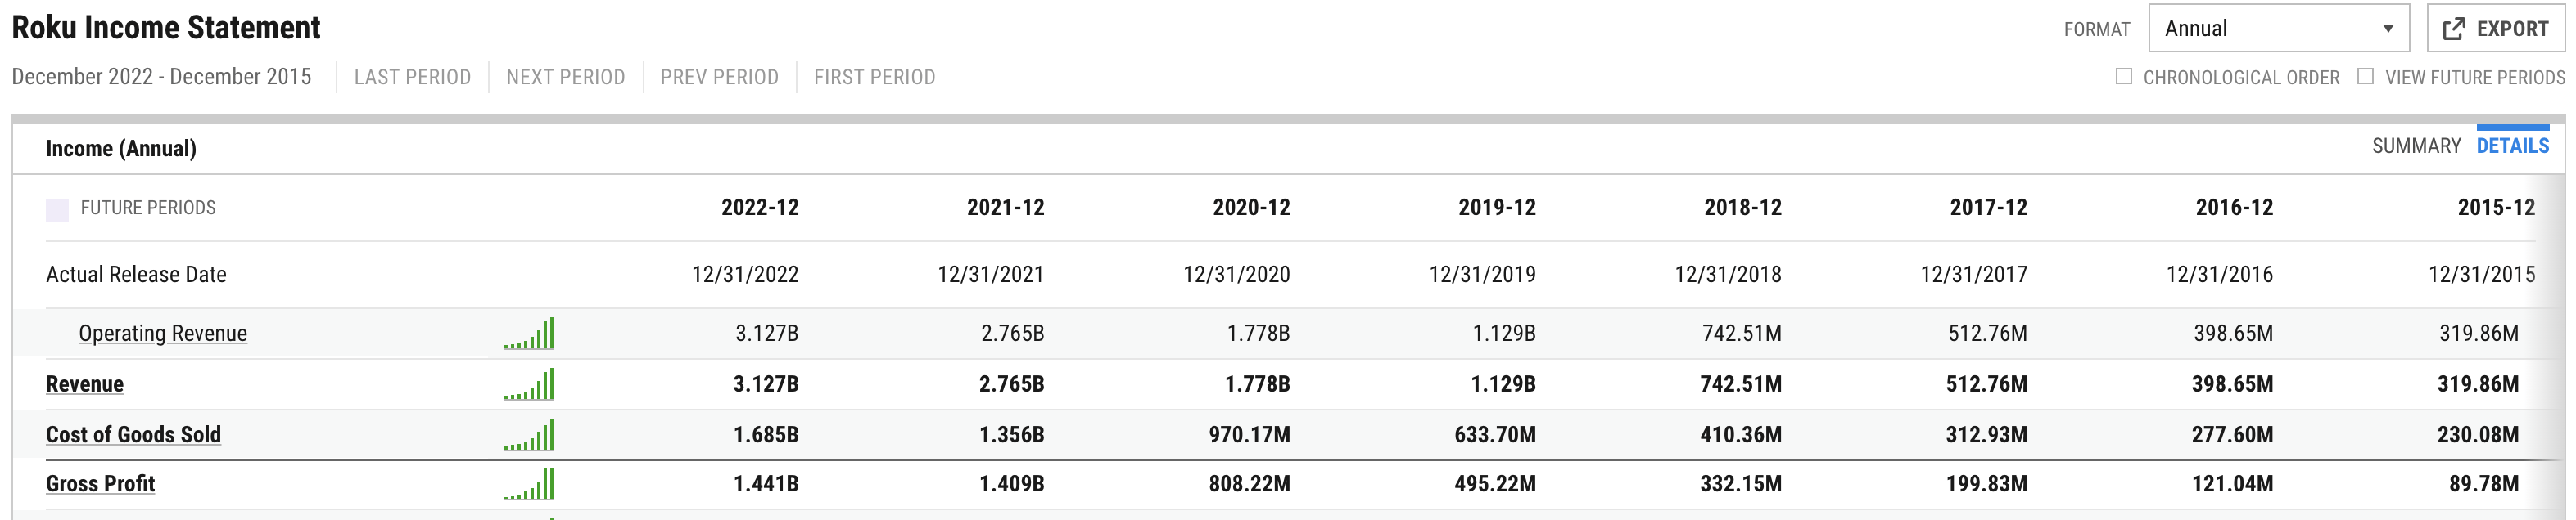This screenshot has width=2576, height=520.
Task: Open the Annual format dropdown
Action: pos(2278,29)
